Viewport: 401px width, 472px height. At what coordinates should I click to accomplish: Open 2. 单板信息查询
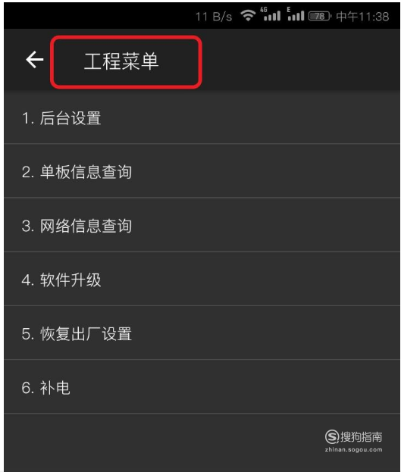tap(202, 172)
